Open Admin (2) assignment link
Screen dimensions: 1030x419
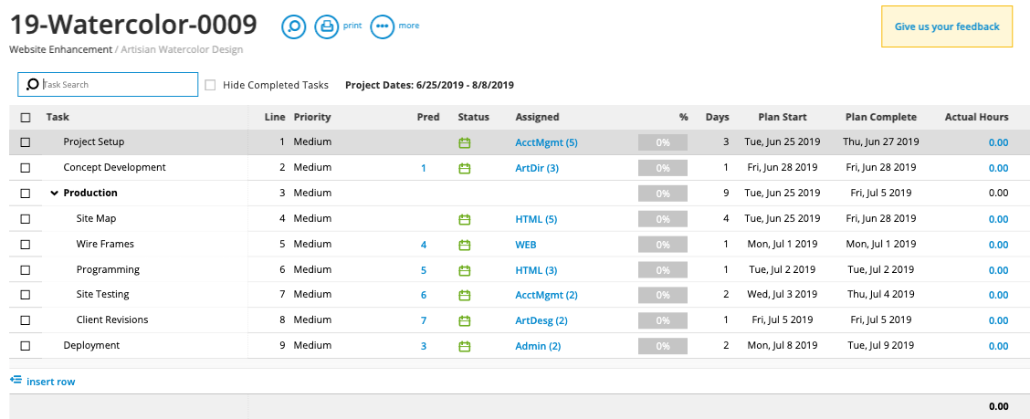pyautogui.click(x=538, y=346)
